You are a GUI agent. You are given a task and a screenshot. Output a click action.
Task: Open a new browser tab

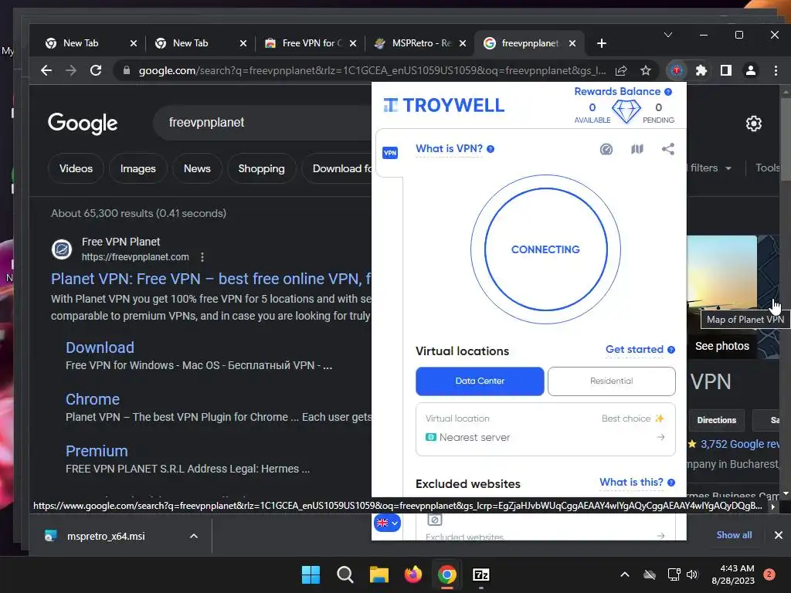coord(601,43)
